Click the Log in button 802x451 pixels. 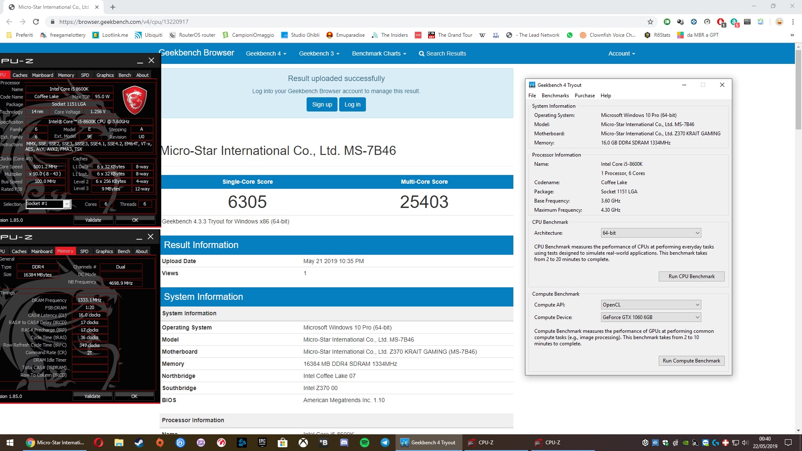pyautogui.click(x=352, y=104)
